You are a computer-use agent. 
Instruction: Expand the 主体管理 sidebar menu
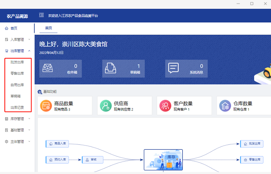click(17, 141)
